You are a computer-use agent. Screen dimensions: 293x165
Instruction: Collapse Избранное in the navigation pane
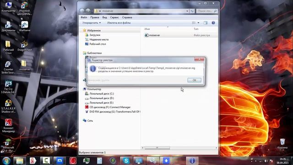(x=94, y=30)
